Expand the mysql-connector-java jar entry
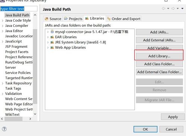The height and width of the screenshot is (136, 186). coord(48,32)
